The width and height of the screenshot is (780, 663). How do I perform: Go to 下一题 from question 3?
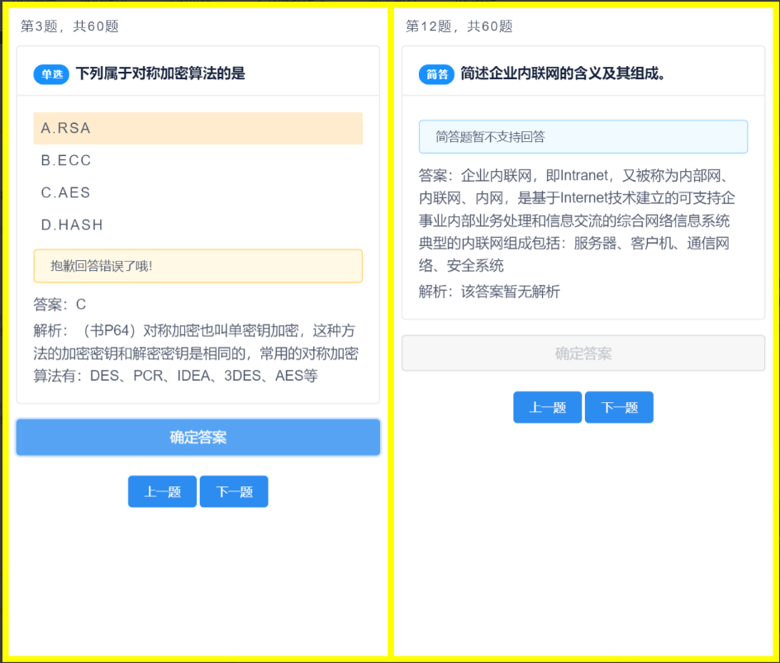[x=234, y=492]
